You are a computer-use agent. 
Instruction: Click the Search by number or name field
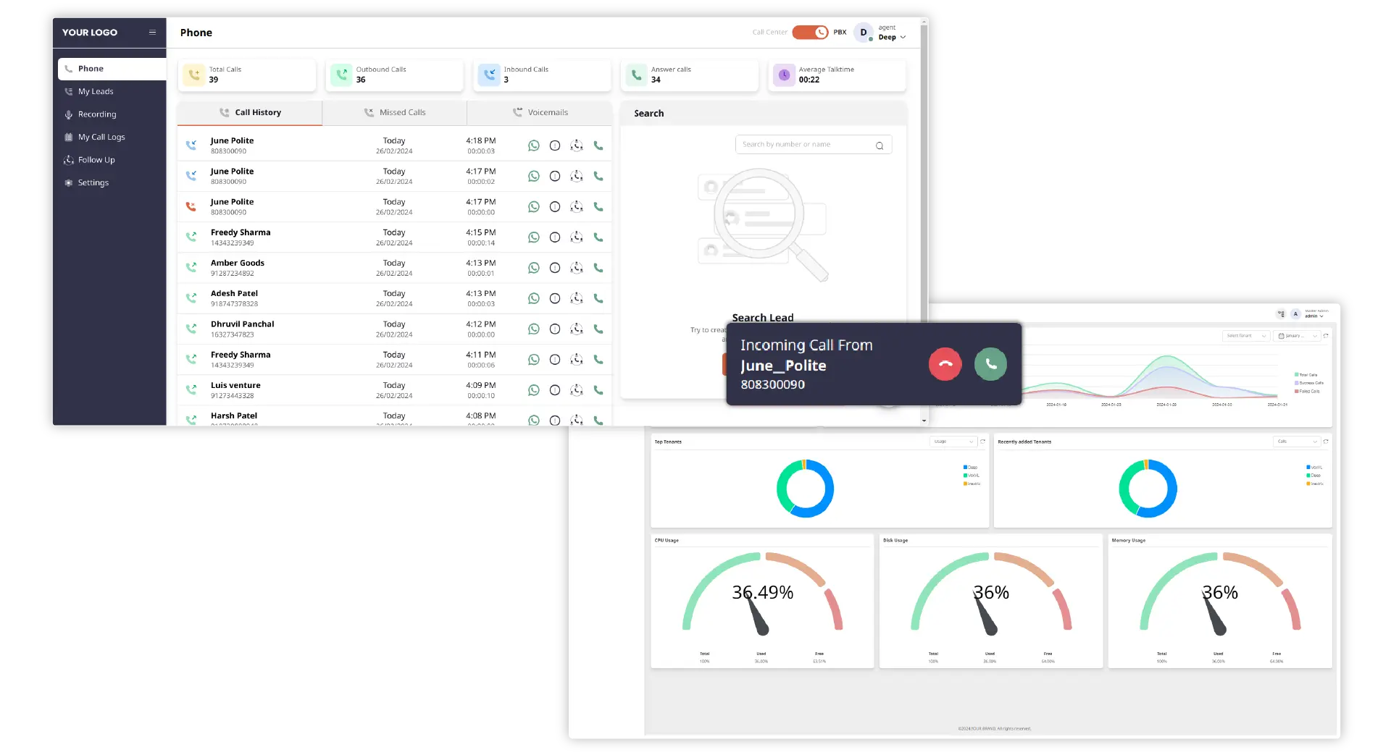[x=804, y=145]
